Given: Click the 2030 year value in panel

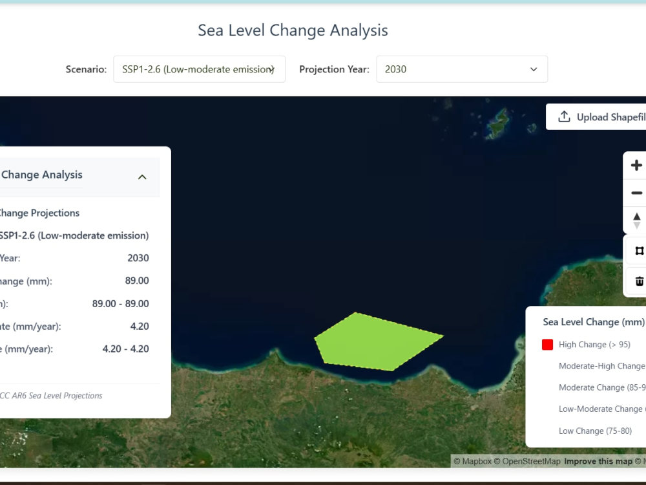Looking at the screenshot, I should point(138,258).
